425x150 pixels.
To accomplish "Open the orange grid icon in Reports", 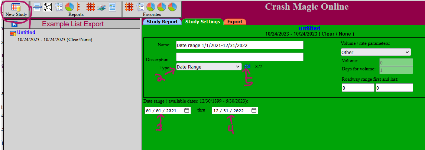I will 91,7.
